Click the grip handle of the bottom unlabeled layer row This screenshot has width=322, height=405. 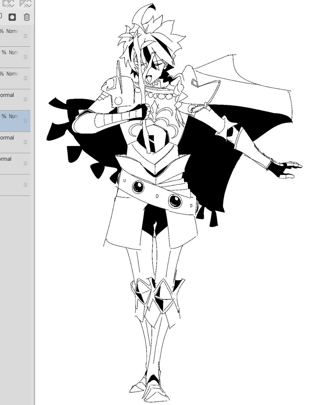pyautogui.click(x=25, y=185)
